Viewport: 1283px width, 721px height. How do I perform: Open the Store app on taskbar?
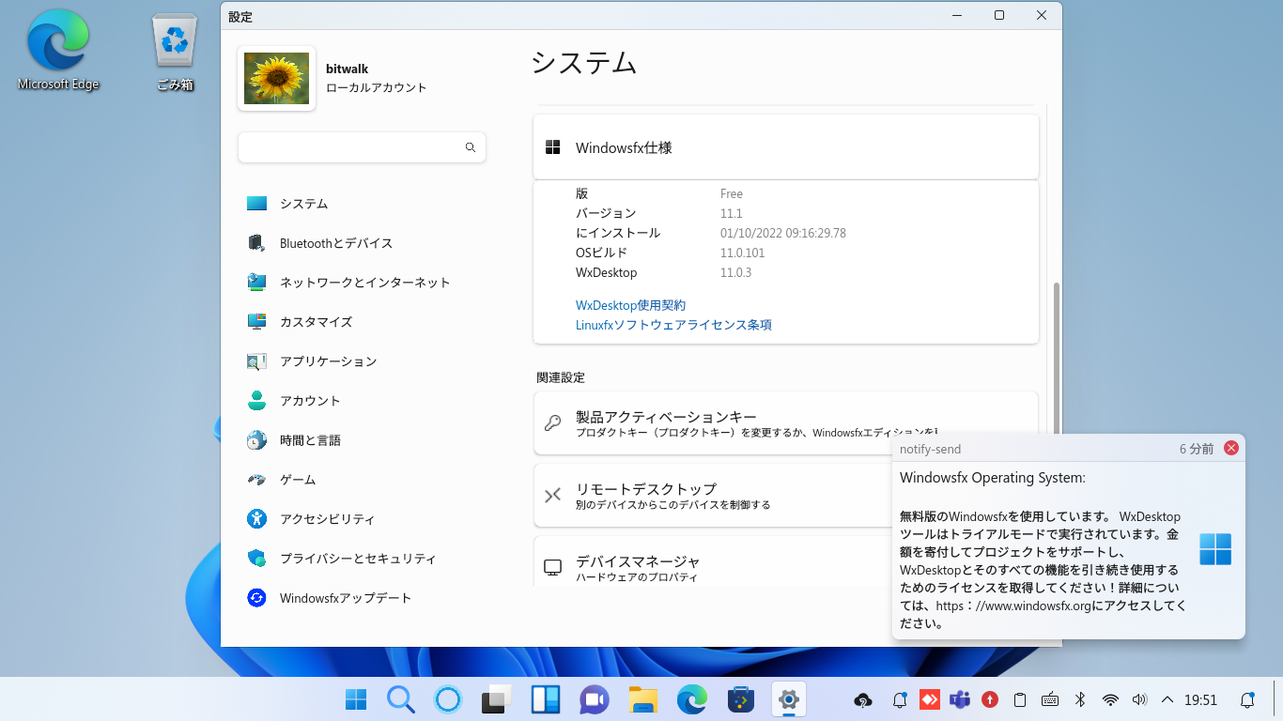[741, 699]
